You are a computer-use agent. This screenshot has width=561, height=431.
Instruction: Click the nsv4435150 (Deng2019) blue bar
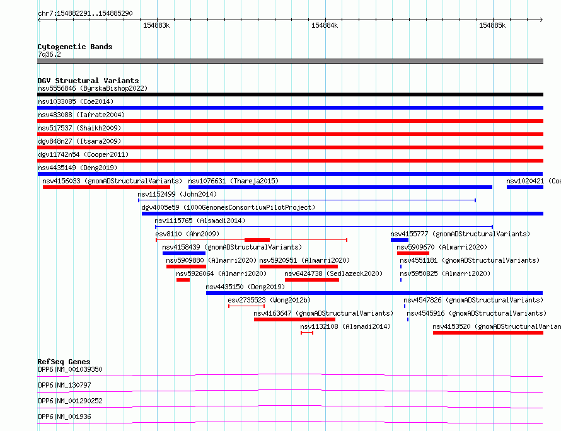tap(374, 293)
